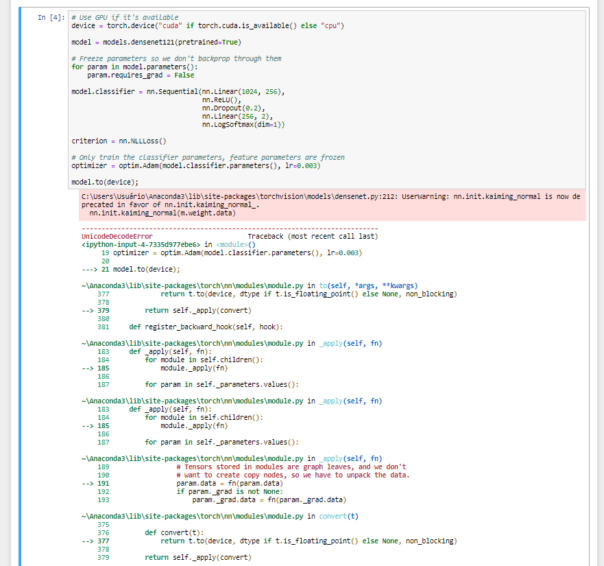
Task: Click the optim.Adam optimizer line in the editor
Action: click(195, 165)
